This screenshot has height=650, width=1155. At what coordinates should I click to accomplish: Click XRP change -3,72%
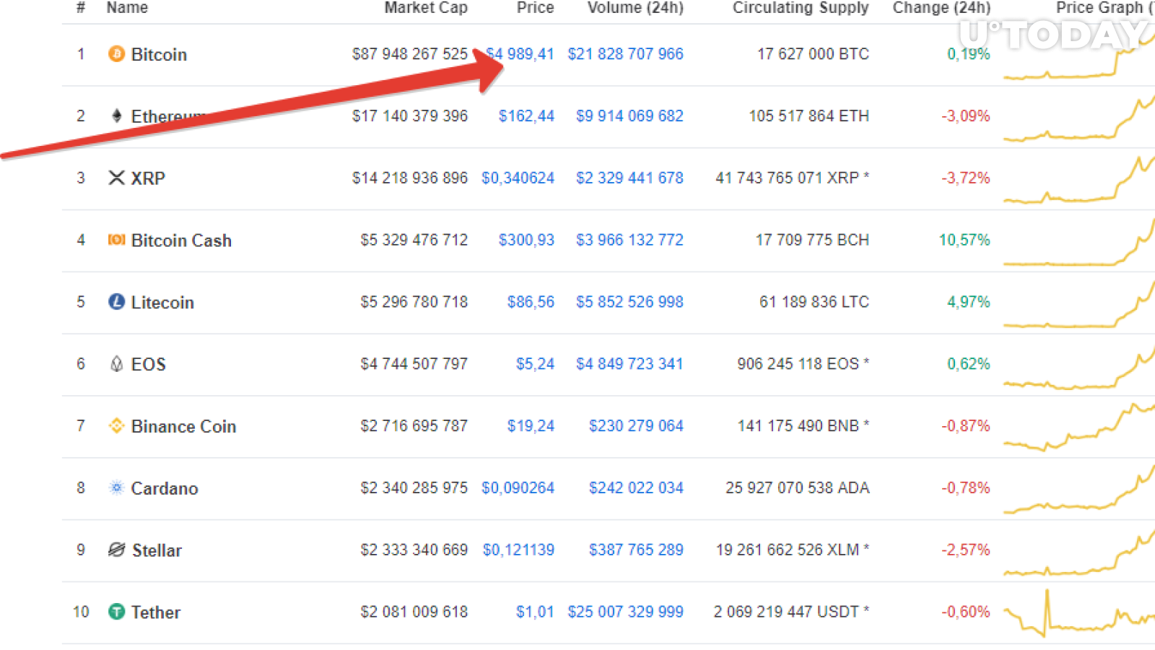(966, 178)
